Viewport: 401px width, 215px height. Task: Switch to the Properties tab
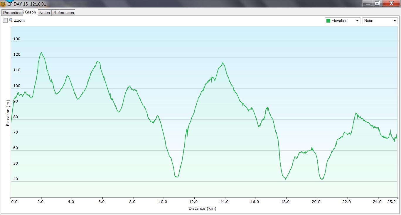pyautogui.click(x=12, y=13)
